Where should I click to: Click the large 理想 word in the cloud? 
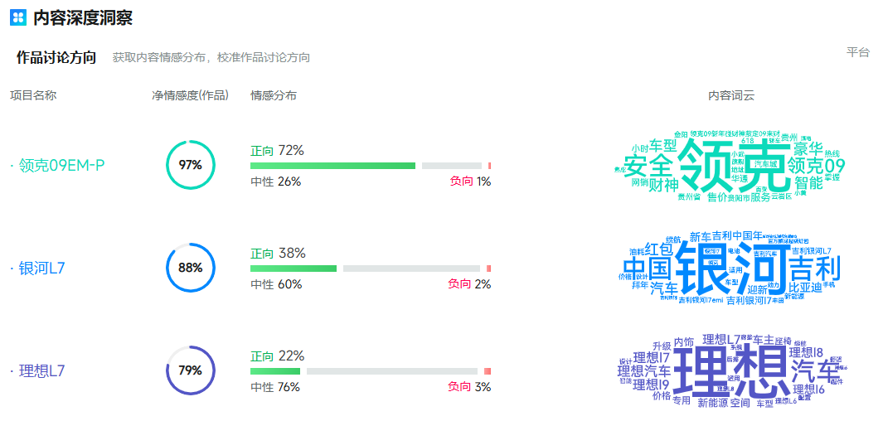(x=730, y=370)
